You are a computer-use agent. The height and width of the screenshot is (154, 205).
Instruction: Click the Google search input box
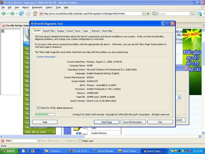coord(174,14)
